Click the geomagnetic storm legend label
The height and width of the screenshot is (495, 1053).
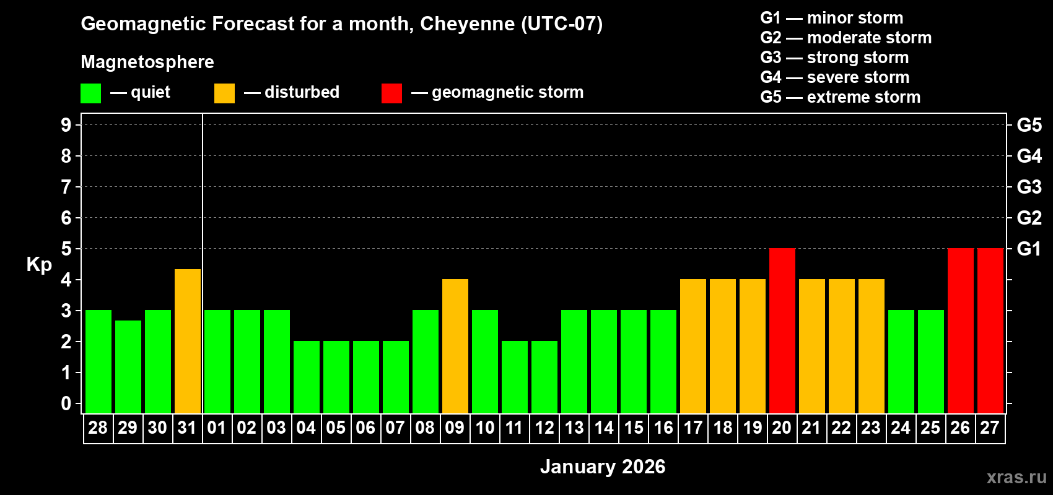point(507,92)
